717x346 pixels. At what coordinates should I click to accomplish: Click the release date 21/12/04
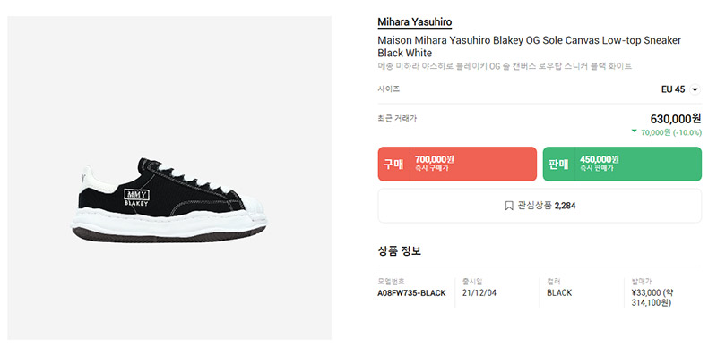(479, 293)
